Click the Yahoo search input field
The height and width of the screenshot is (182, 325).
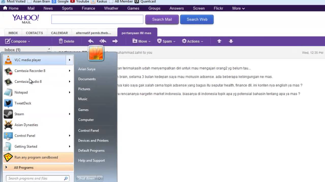97,19
